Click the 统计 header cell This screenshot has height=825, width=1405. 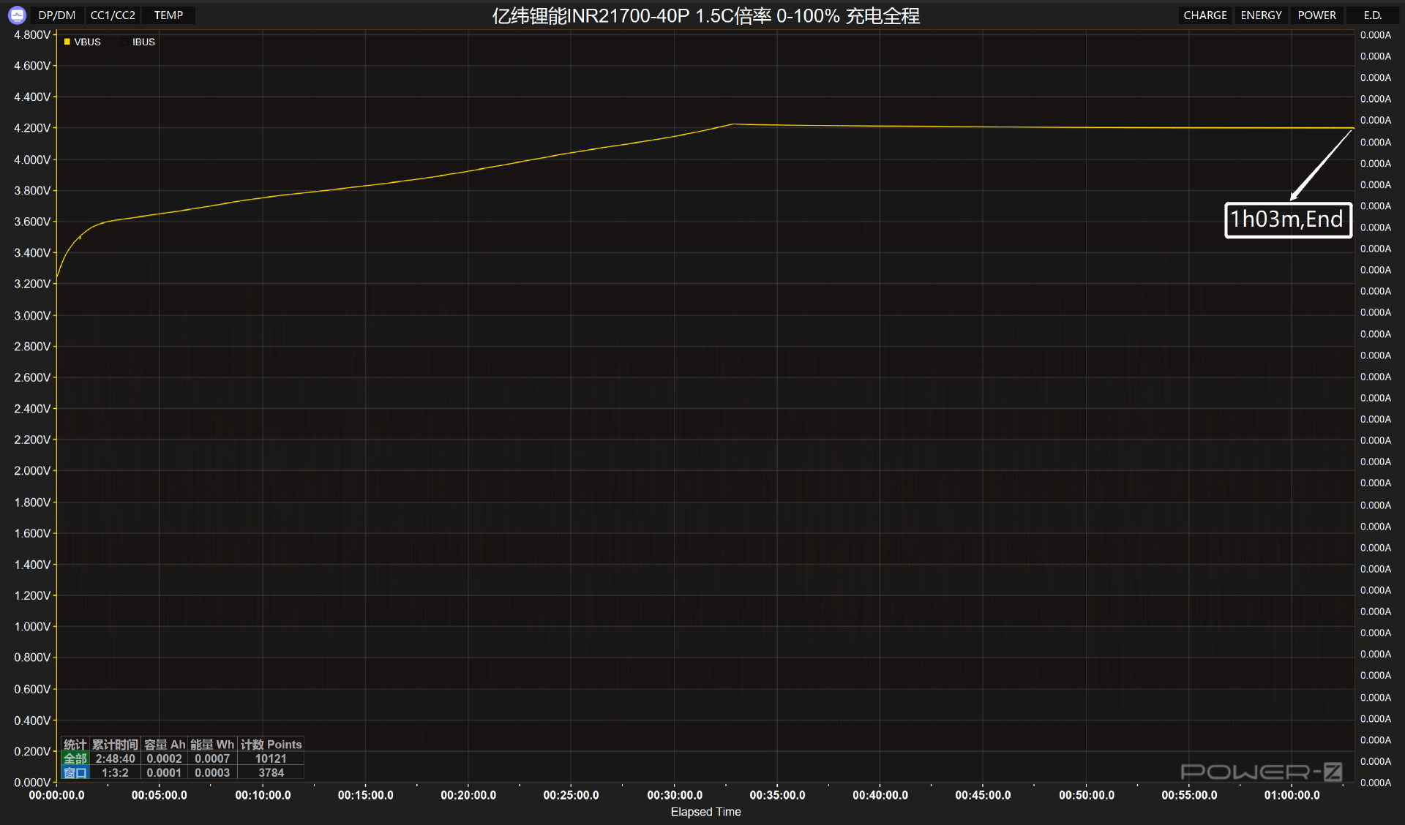click(x=75, y=745)
